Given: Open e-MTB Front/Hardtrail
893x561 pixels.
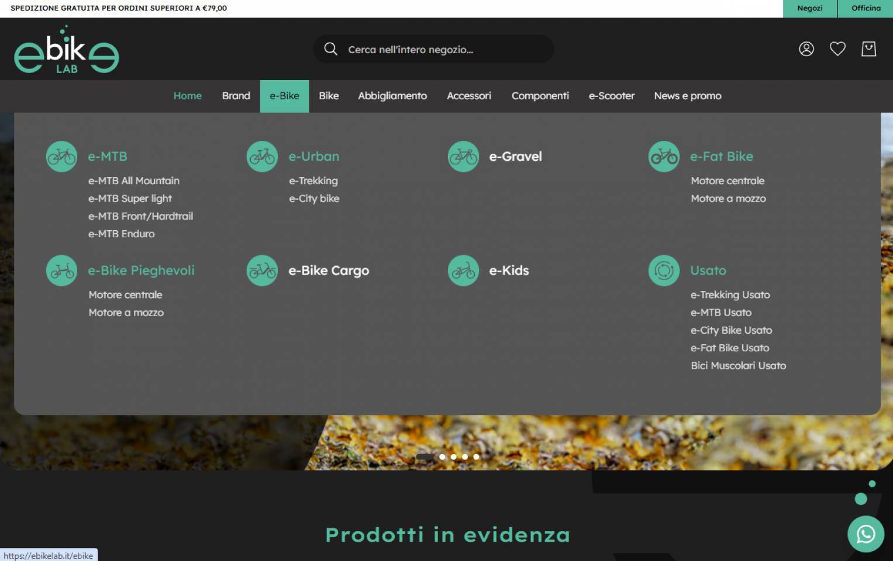Looking at the screenshot, I should tap(140, 216).
